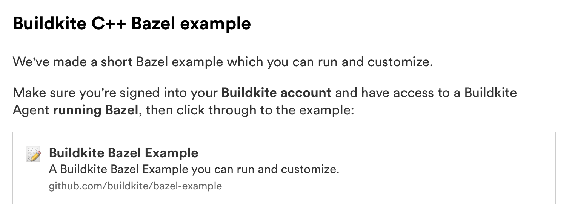
Task: Click the word "Bazel" in the main heading
Action: [153, 24]
